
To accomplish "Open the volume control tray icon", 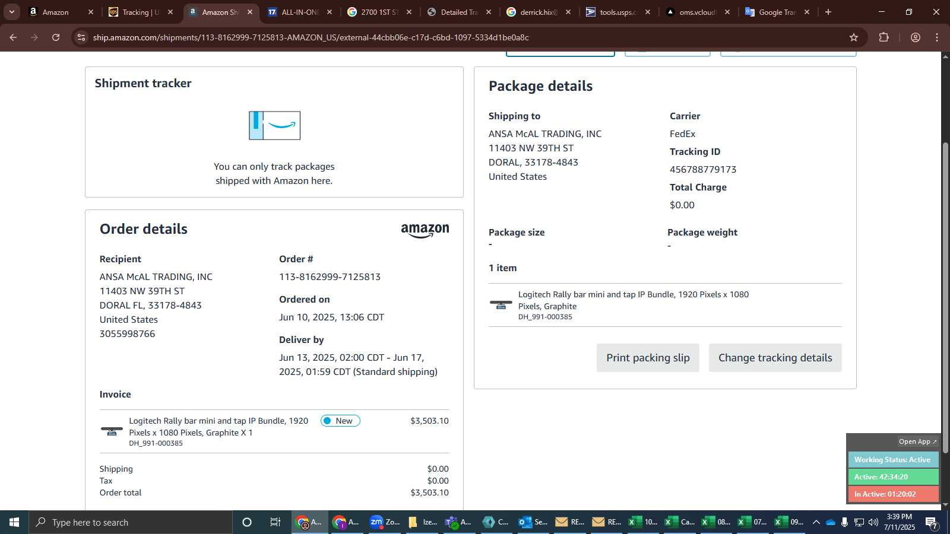I will pyautogui.click(x=873, y=522).
